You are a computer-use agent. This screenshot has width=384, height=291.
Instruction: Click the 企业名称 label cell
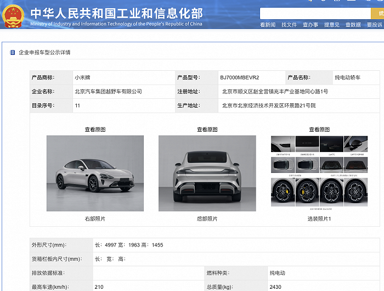[51, 92]
